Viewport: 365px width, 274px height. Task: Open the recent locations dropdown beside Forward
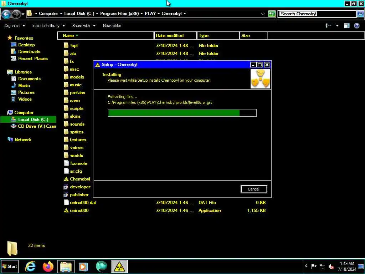click(x=23, y=14)
